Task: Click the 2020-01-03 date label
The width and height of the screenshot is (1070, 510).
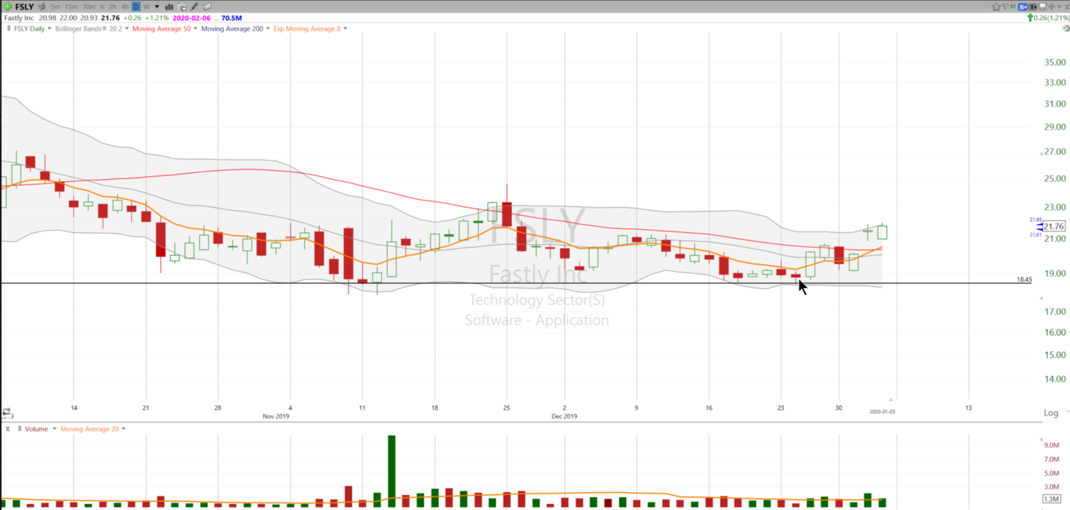Action: click(882, 411)
